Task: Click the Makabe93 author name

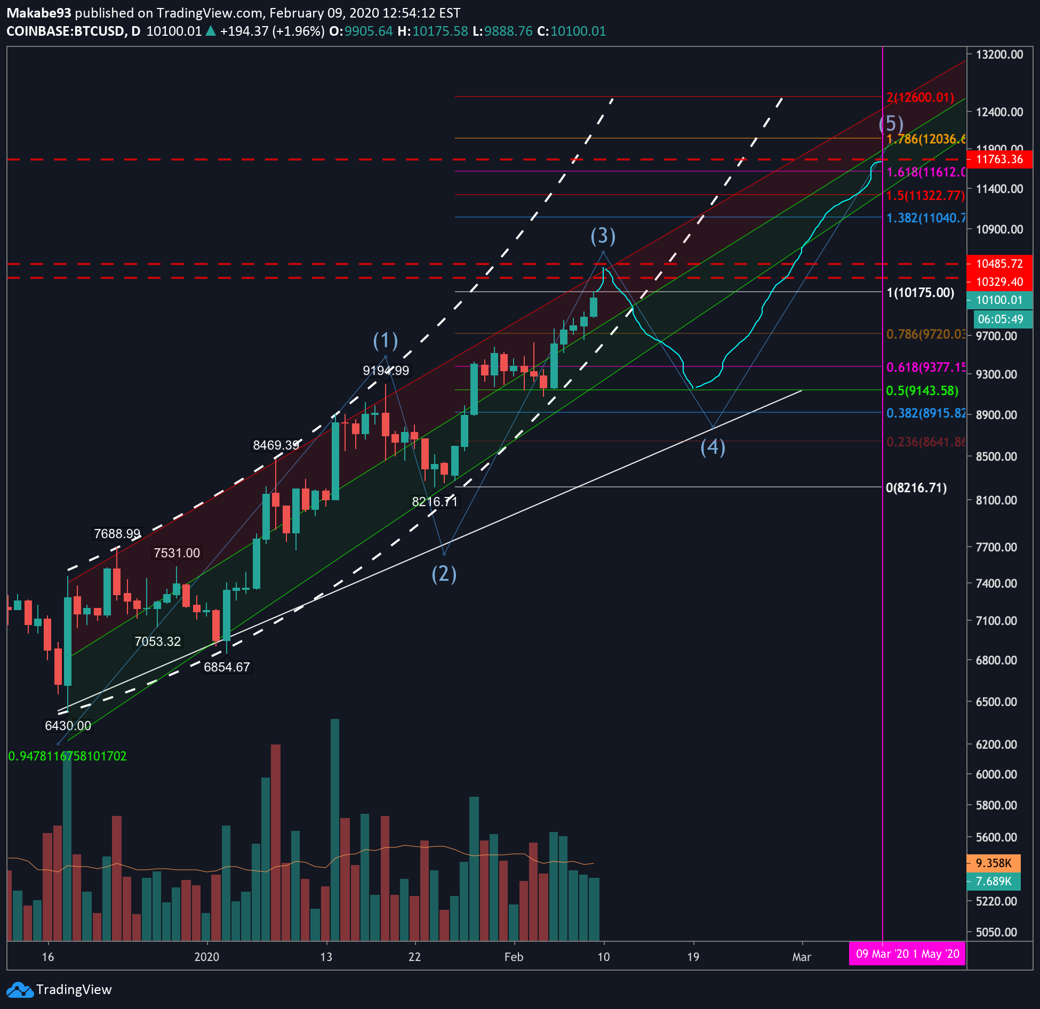Action: (38, 13)
